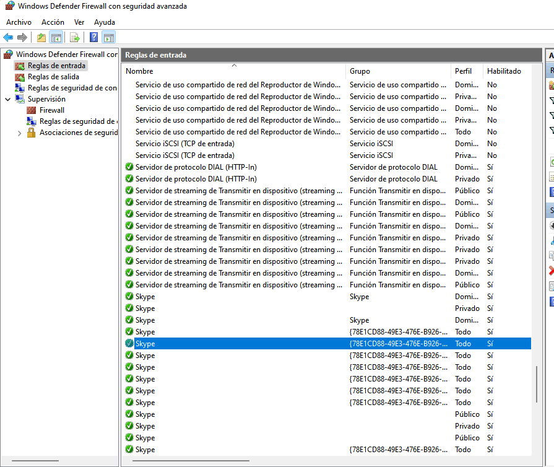554x467 pixels.
Task: Click the up-one-level folder toolbar icon
Action: pyautogui.click(x=41, y=37)
